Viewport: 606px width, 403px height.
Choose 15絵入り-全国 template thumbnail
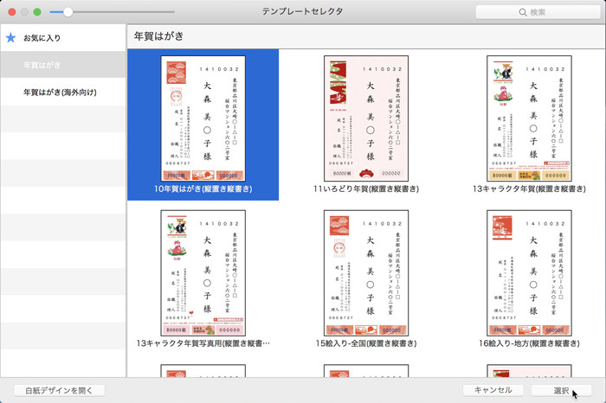pyautogui.click(x=365, y=272)
